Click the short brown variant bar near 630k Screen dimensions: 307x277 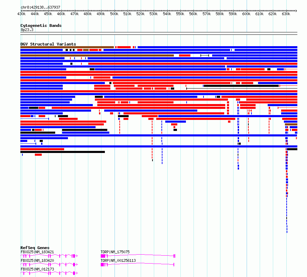point(291,124)
